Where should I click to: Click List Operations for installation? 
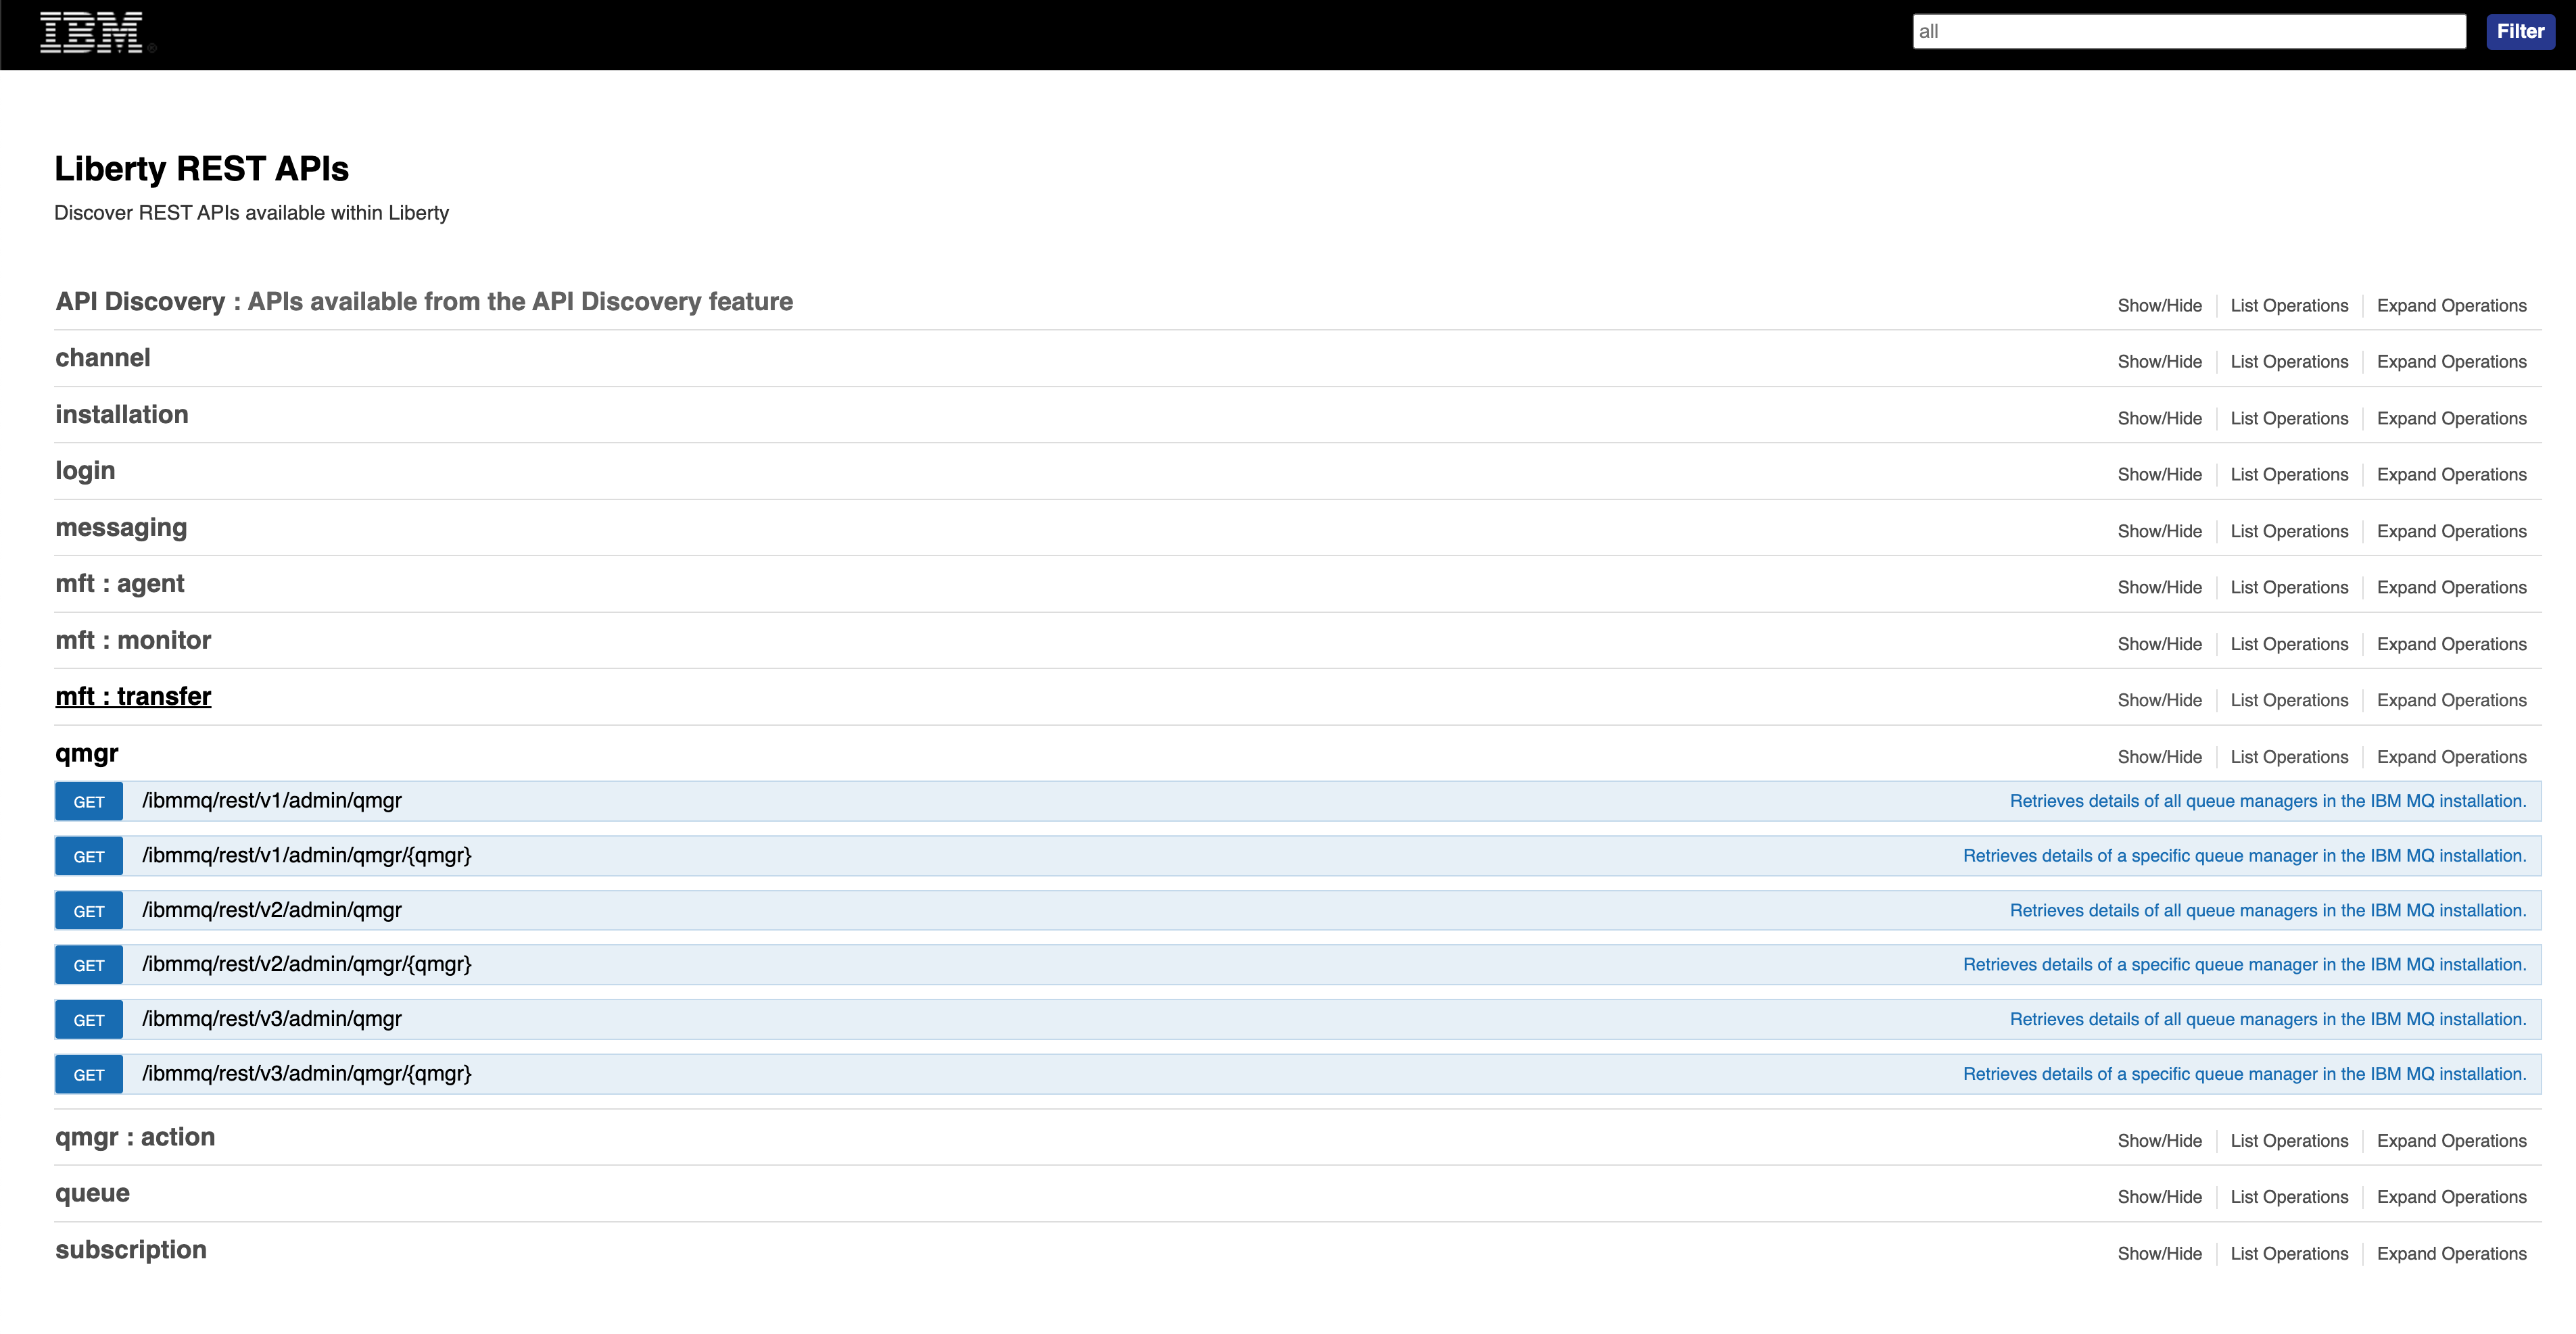click(x=2289, y=418)
